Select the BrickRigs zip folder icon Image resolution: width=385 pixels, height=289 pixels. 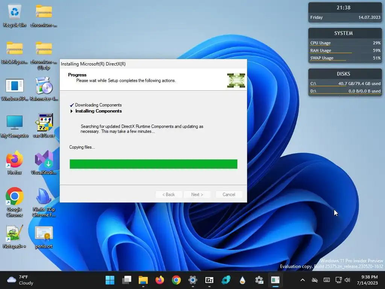point(15,53)
